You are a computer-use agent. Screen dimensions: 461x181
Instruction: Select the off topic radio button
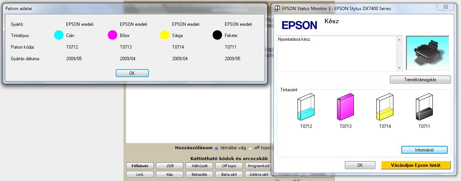[250, 148]
